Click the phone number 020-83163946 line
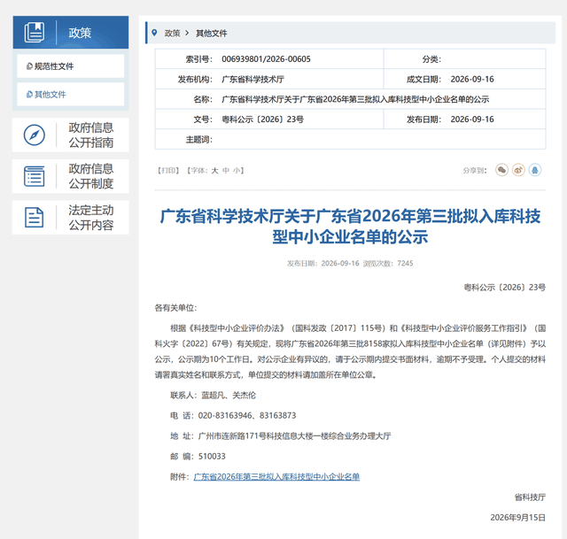Screen dimensions: 567x539 pyautogui.click(x=233, y=416)
